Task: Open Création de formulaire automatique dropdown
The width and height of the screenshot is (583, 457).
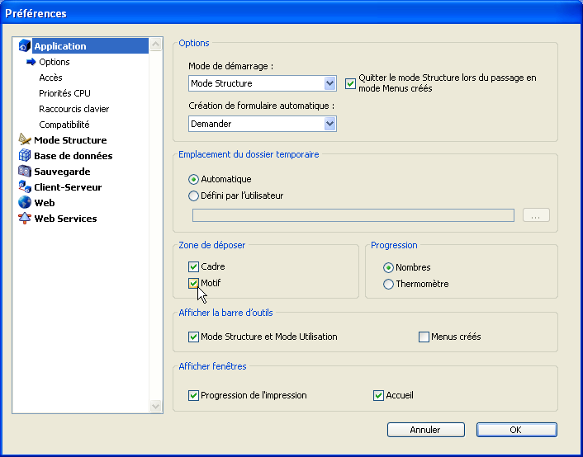Action: click(x=329, y=124)
